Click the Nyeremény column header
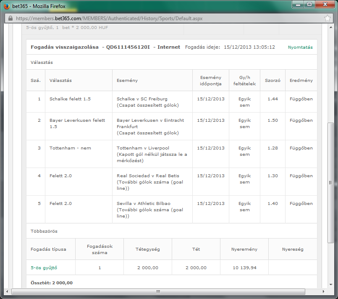Screen dimensions: 338x299 (x=244, y=249)
